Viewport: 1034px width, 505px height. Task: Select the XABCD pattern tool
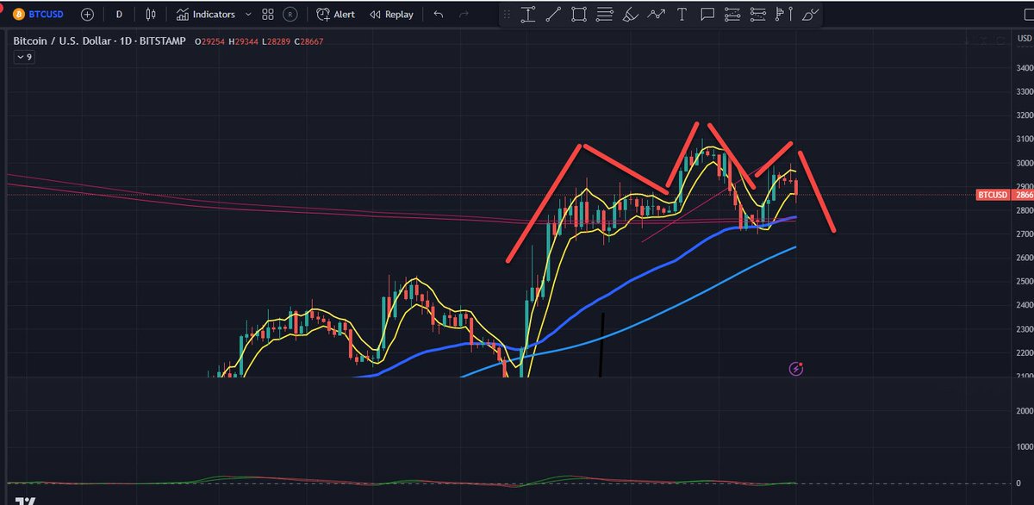click(x=655, y=14)
